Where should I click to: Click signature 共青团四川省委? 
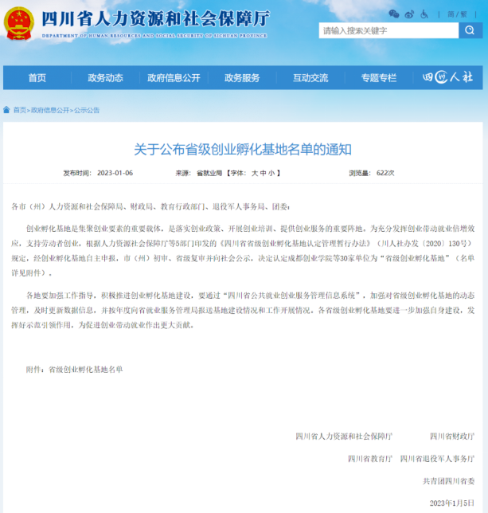point(448,481)
